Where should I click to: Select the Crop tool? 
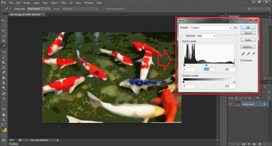coord(4,41)
